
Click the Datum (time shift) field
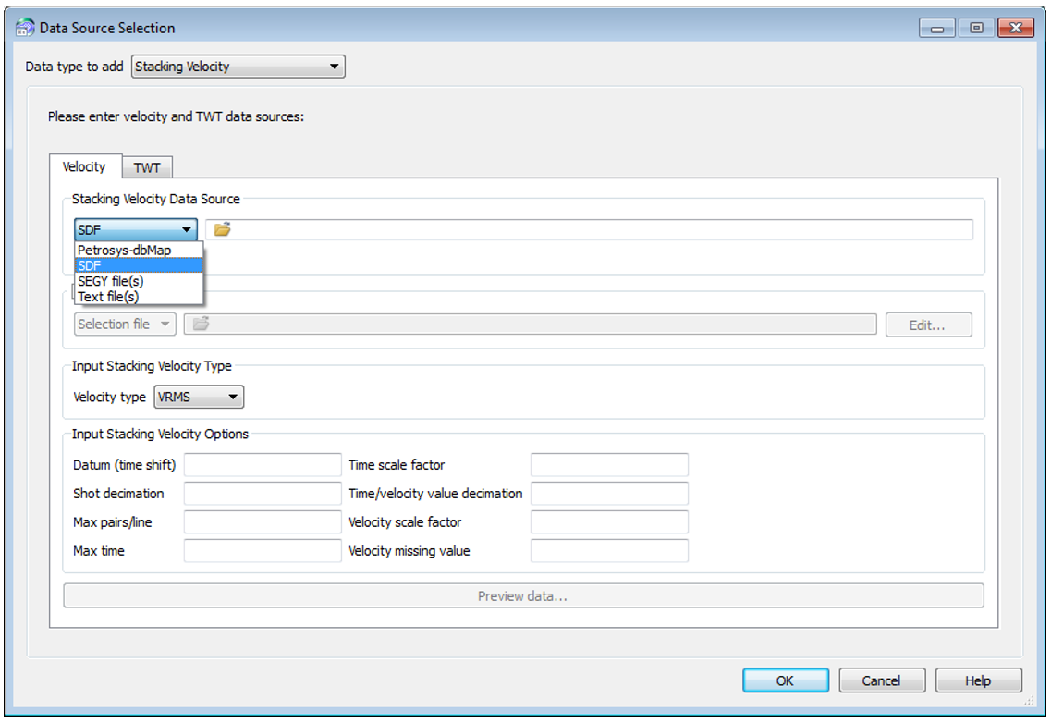263,465
